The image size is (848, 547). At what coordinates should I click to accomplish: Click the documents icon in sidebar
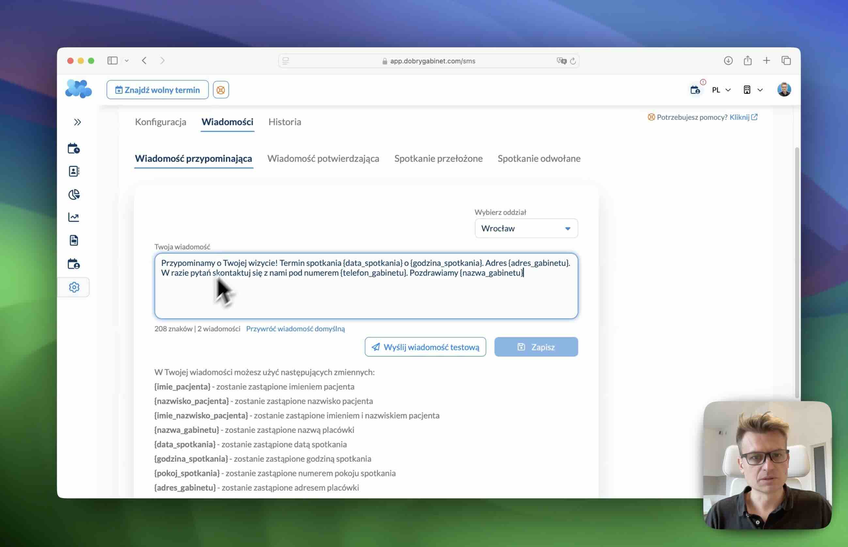(x=74, y=240)
